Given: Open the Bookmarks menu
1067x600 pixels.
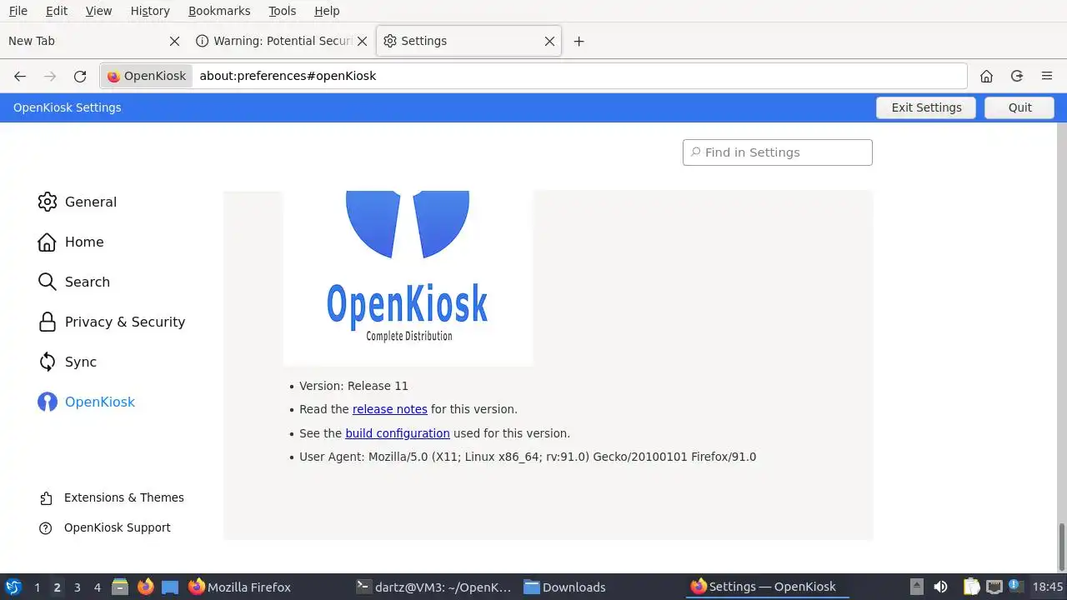Looking at the screenshot, I should pyautogui.click(x=219, y=11).
